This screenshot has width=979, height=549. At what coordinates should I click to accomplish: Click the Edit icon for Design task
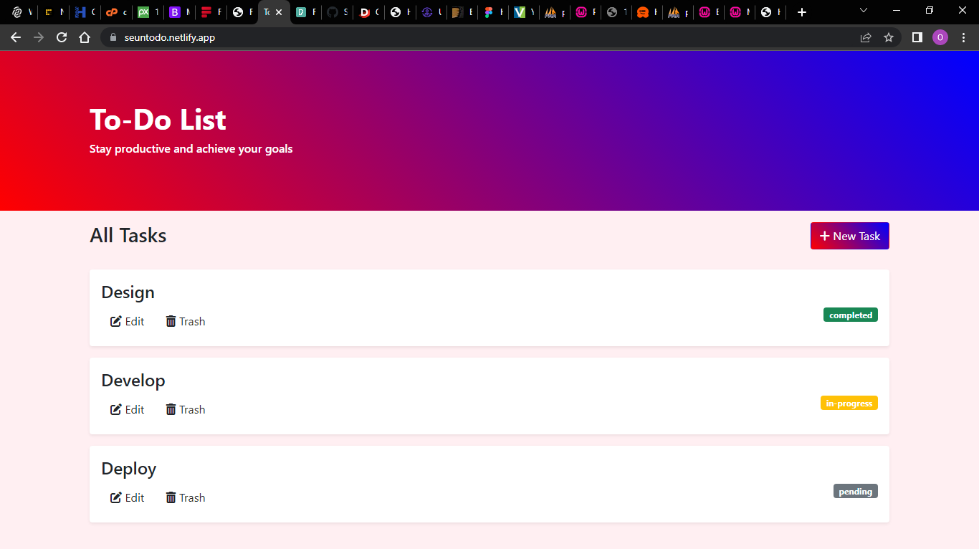[x=115, y=322]
